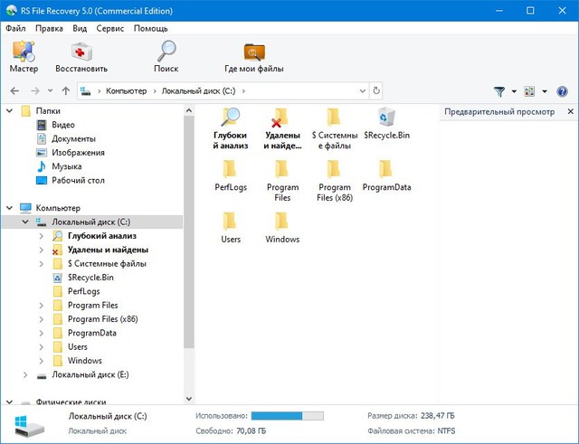Expand Локальный диск (E:) in the tree

coord(25,374)
